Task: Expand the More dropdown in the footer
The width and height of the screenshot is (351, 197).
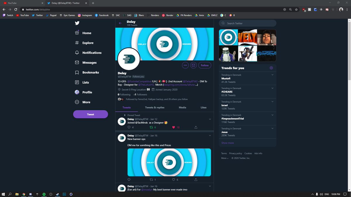Action: tap(225, 158)
